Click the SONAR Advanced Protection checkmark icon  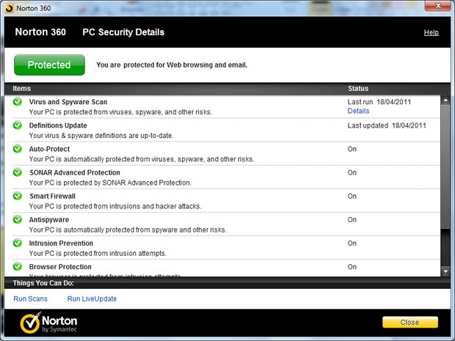(18, 172)
